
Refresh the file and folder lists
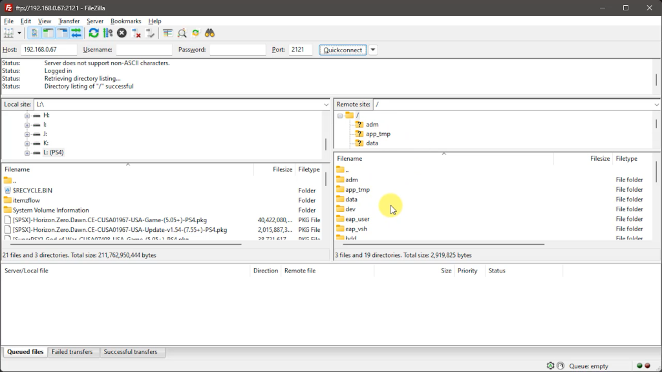[94, 33]
